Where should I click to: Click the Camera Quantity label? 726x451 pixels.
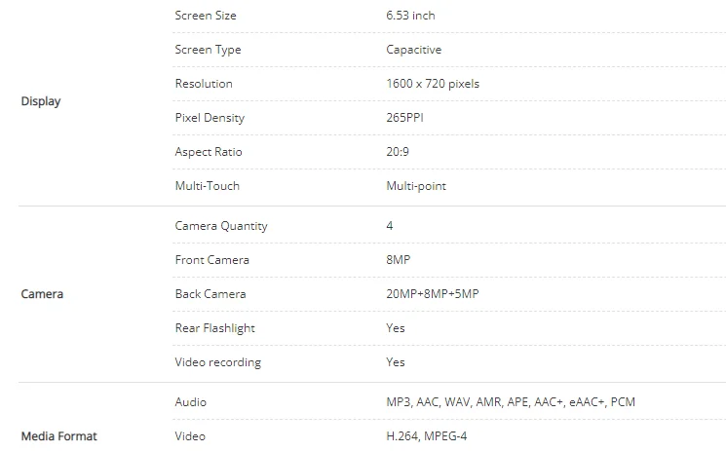(x=221, y=226)
